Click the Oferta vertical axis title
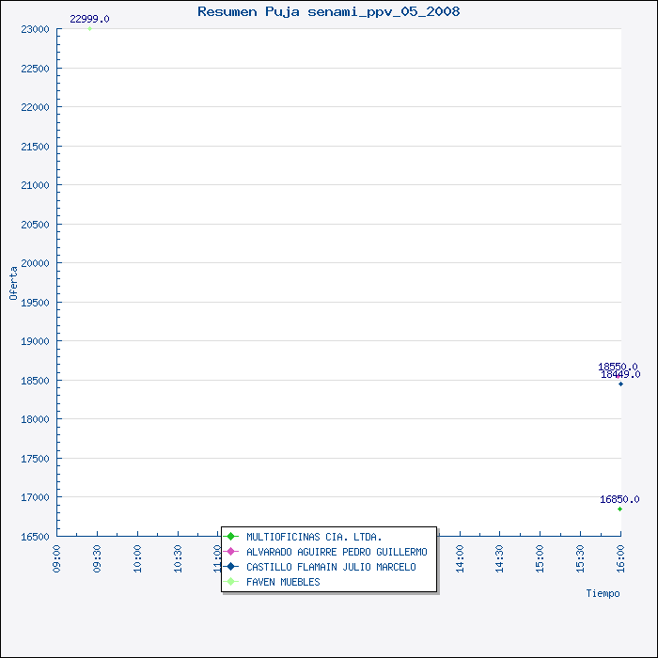Viewport: 658px width, 658px height. (x=13, y=283)
